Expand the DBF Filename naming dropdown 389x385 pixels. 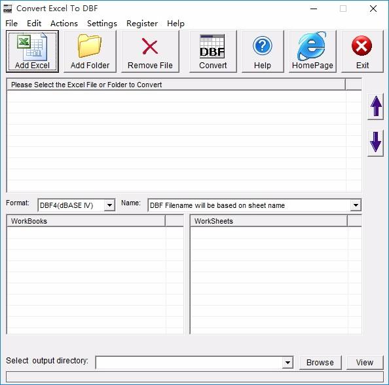(x=356, y=205)
